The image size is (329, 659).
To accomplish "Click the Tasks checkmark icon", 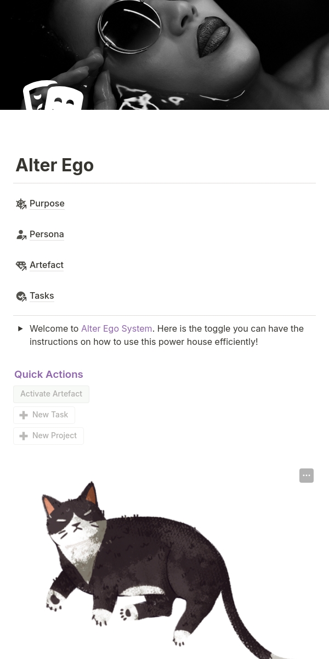I will tap(21, 296).
